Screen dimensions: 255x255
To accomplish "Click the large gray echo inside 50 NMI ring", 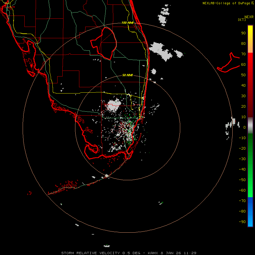I will pyautogui.click(x=113, y=105).
